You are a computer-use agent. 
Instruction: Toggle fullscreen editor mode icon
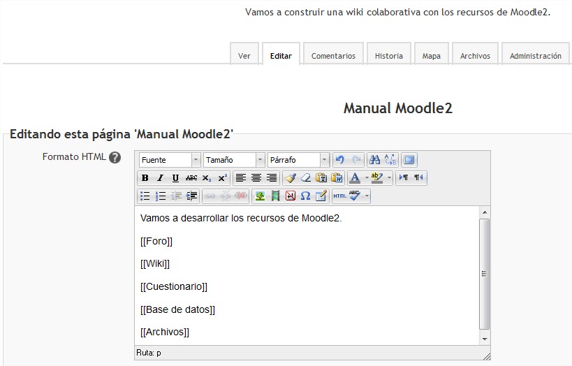409,160
